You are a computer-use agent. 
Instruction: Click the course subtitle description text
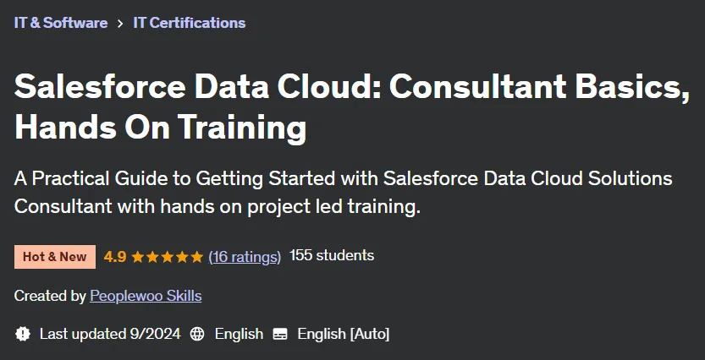(x=344, y=193)
